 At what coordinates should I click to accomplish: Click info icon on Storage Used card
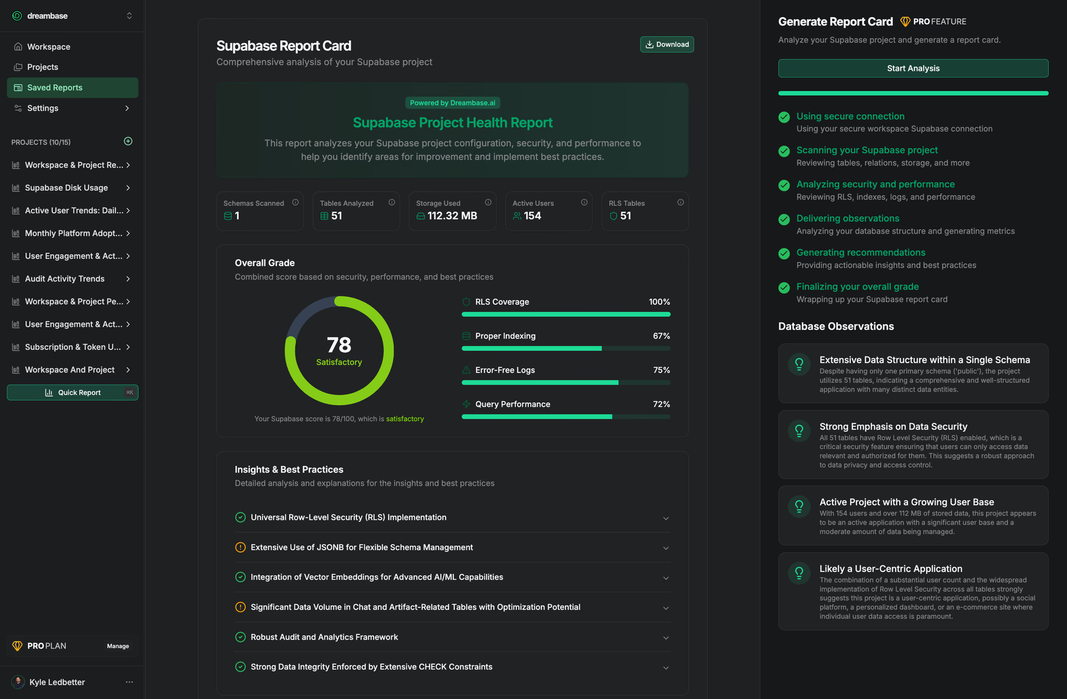coord(488,203)
